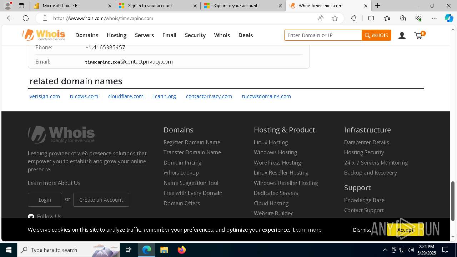This screenshot has width=457, height=257.
Task: Open the Learn more About Us link
Action: (x=54, y=183)
